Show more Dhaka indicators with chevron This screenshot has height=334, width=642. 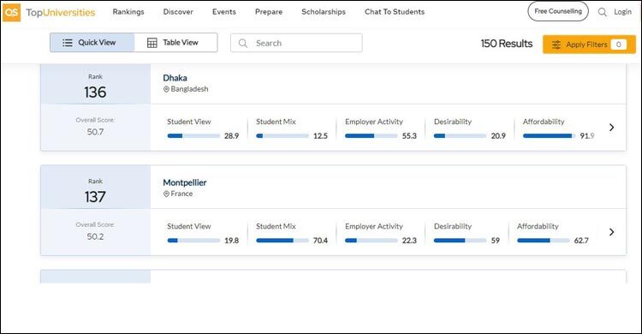[x=611, y=128]
